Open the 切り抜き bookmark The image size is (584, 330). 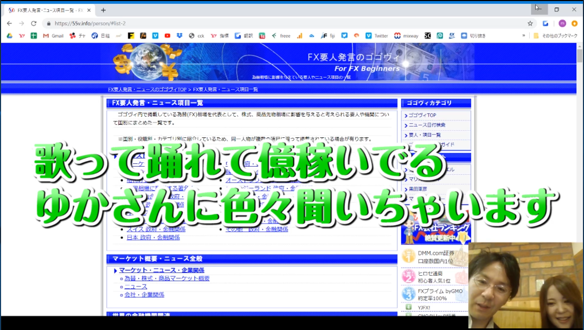point(473,35)
